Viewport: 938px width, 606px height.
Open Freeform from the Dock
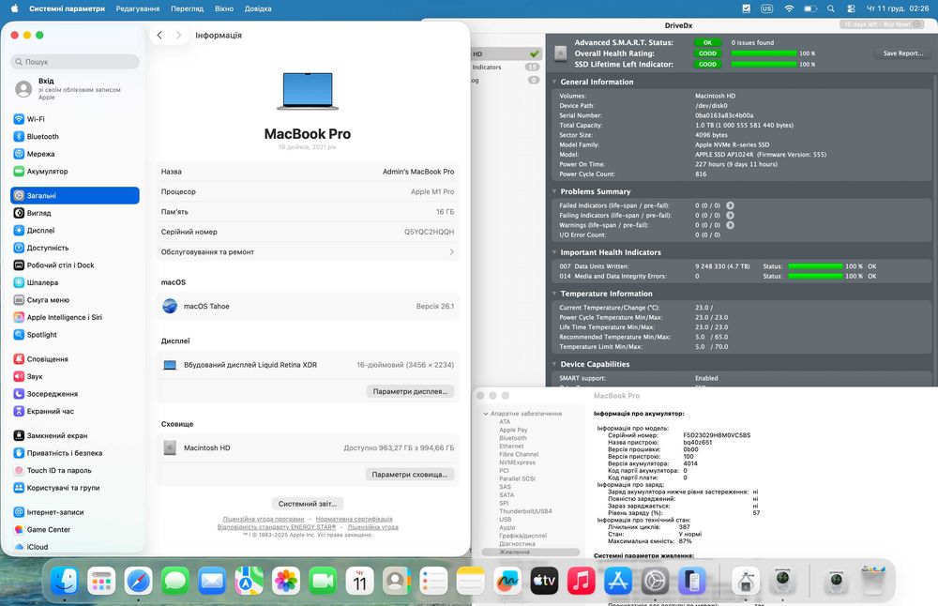coord(507,581)
